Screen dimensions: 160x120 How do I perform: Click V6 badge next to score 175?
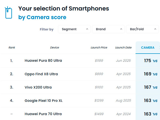point(155,61)
